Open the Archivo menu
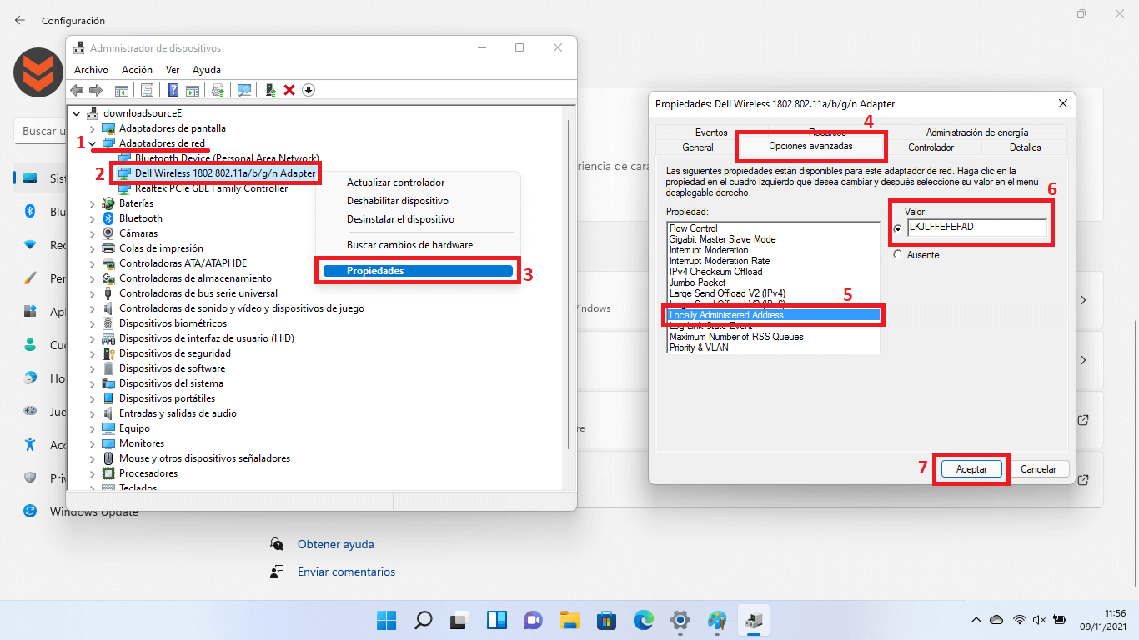Image resolution: width=1139 pixels, height=640 pixels. (x=91, y=70)
